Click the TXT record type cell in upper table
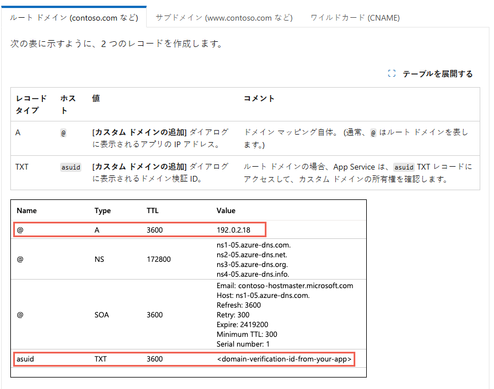Screen dimensions: 494x389 22,167
